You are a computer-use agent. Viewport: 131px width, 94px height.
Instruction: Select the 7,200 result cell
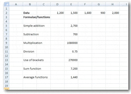coord(71,68)
